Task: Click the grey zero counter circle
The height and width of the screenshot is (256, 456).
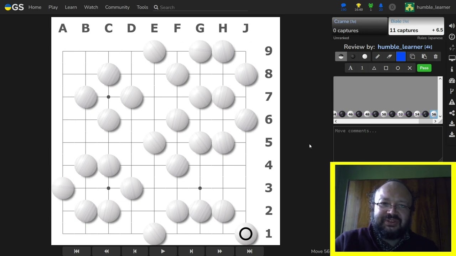Action: coord(392,7)
